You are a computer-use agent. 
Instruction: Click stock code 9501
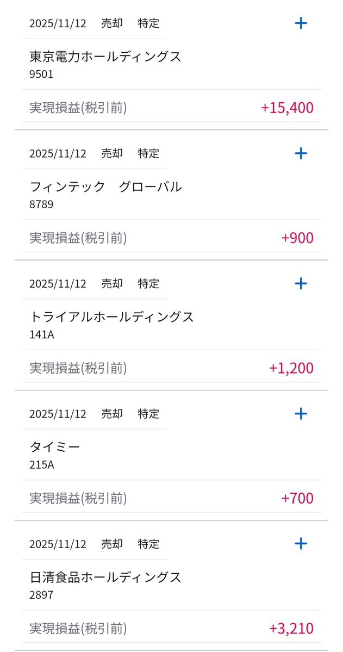pos(41,74)
